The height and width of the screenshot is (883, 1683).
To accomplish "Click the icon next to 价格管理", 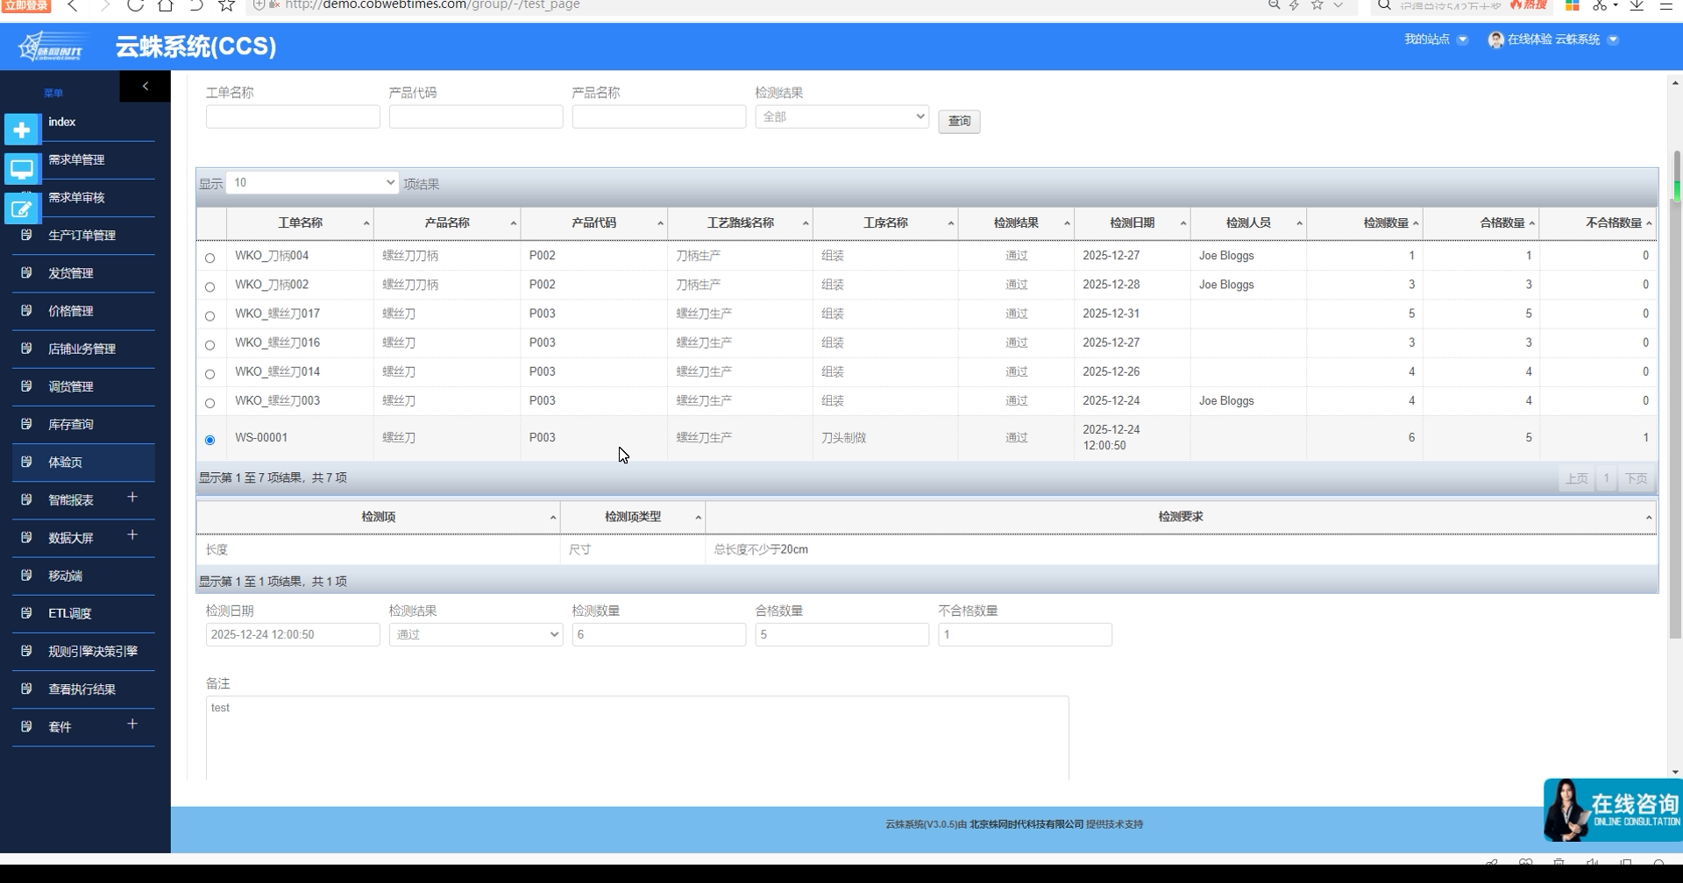I will (x=26, y=310).
